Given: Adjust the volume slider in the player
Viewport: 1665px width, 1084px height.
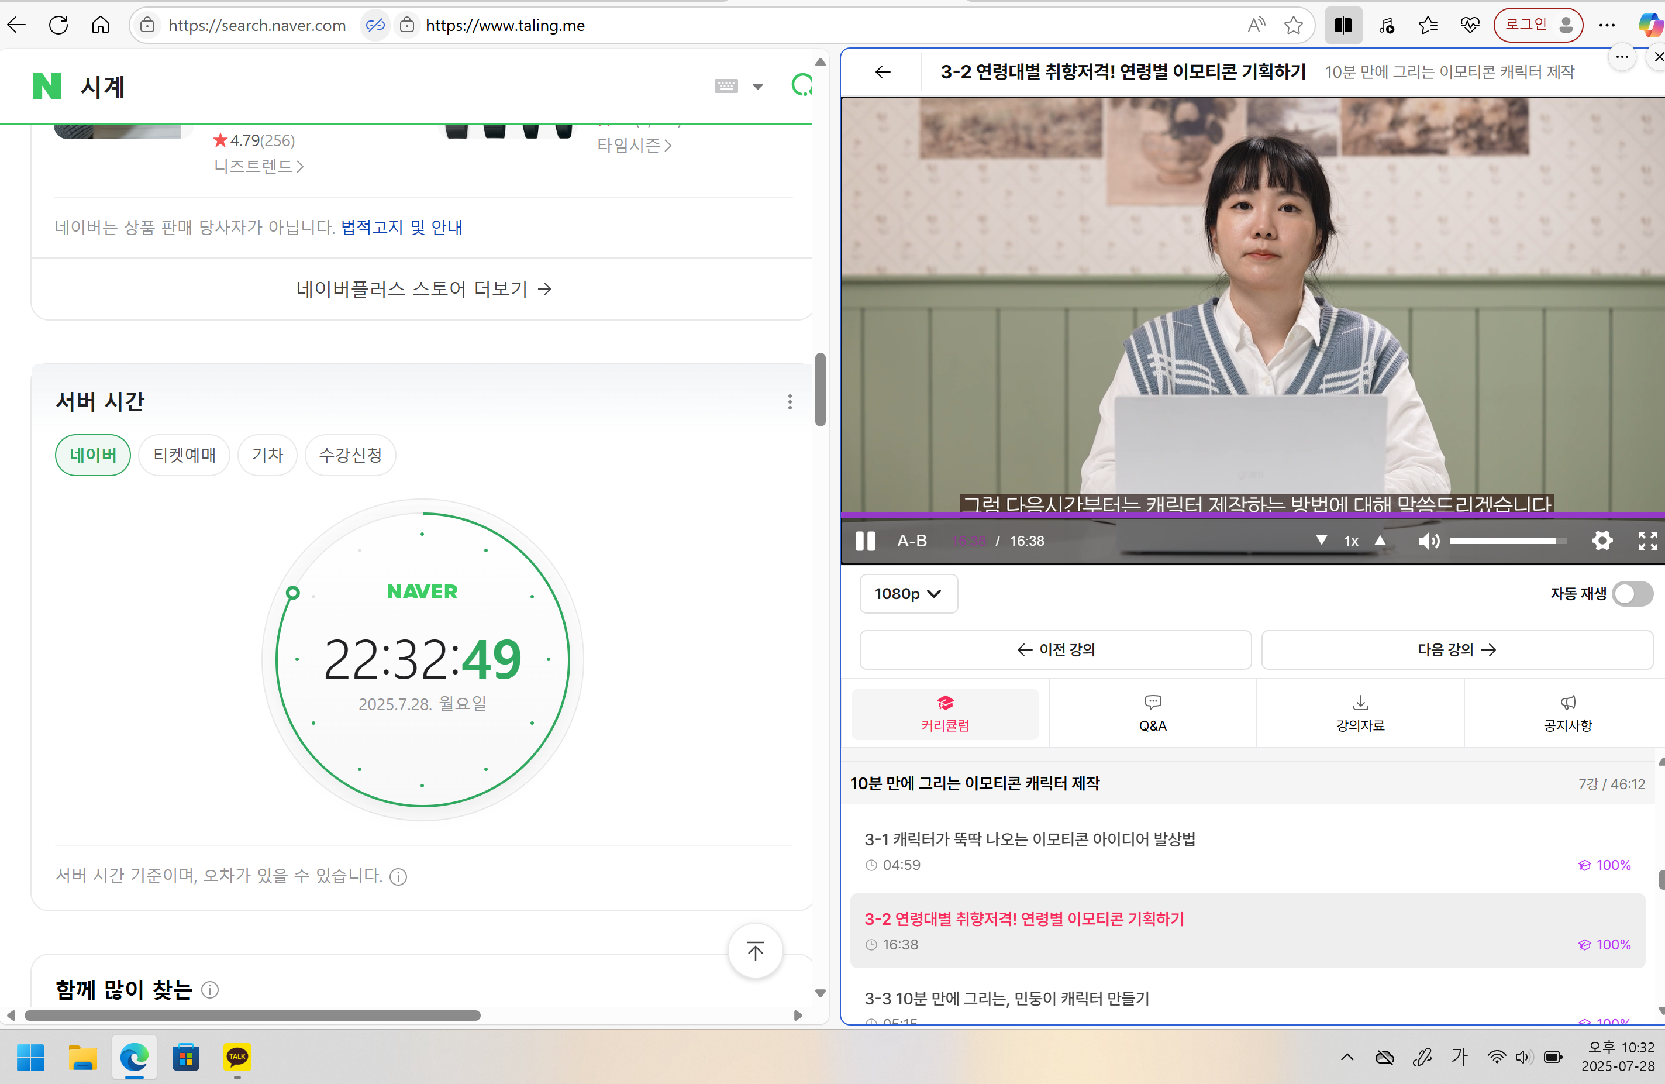Looking at the screenshot, I should pyautogui.click(x=1508, y=541).
